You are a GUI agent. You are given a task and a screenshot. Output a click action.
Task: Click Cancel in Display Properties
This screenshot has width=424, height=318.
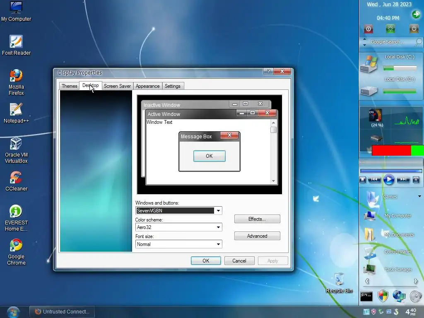coord(239,261)
